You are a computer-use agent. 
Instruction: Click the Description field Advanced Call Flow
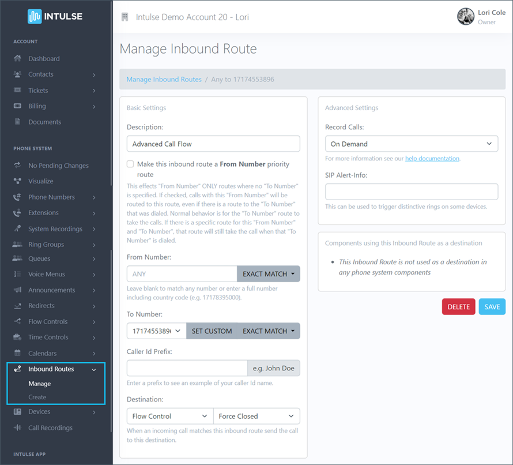click(213, 144)
